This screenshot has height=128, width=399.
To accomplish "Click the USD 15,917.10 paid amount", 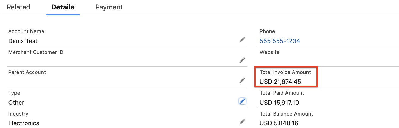I will pos(279,103).
